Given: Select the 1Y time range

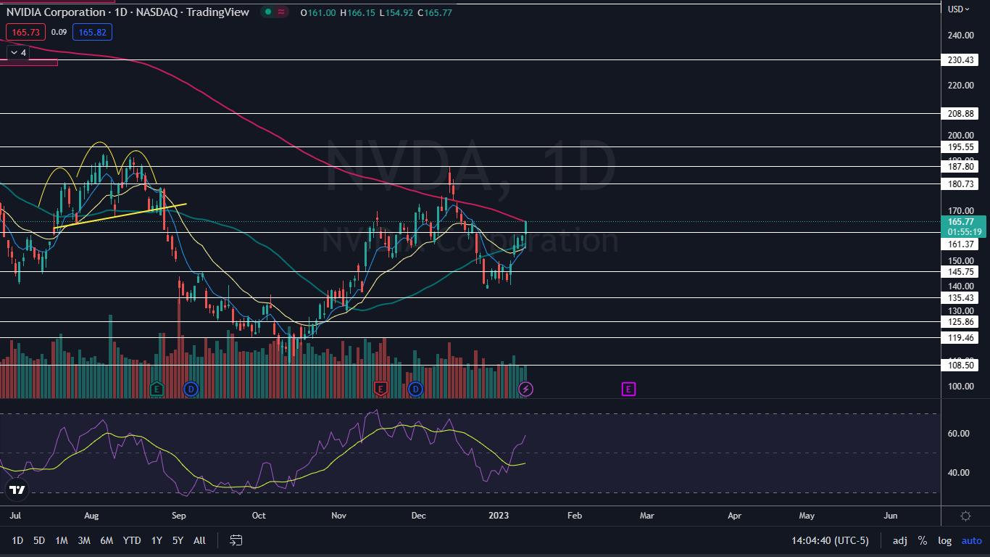Looking at the screenshot, I should pos(157,540).
